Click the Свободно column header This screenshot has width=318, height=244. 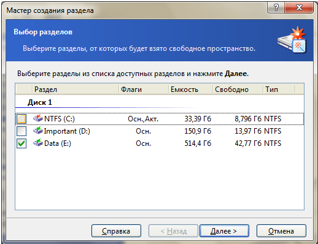coord(238,90)
